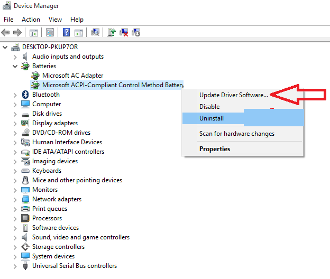
Task: Expand the Monitors category
Action: tap(15, 190)
